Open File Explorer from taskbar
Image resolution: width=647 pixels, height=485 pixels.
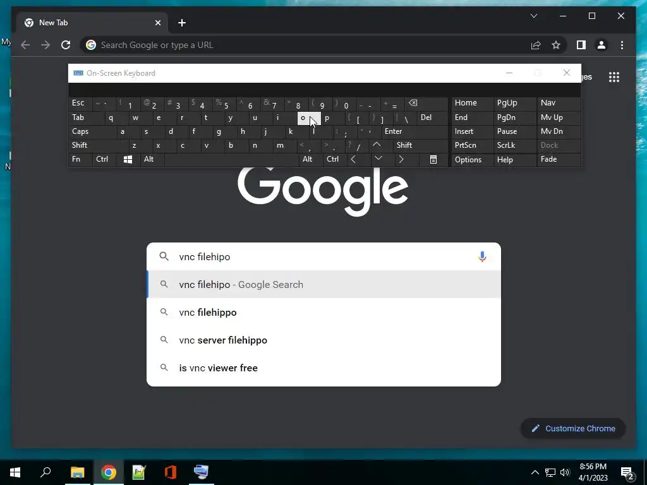click(x=77, y=472)
